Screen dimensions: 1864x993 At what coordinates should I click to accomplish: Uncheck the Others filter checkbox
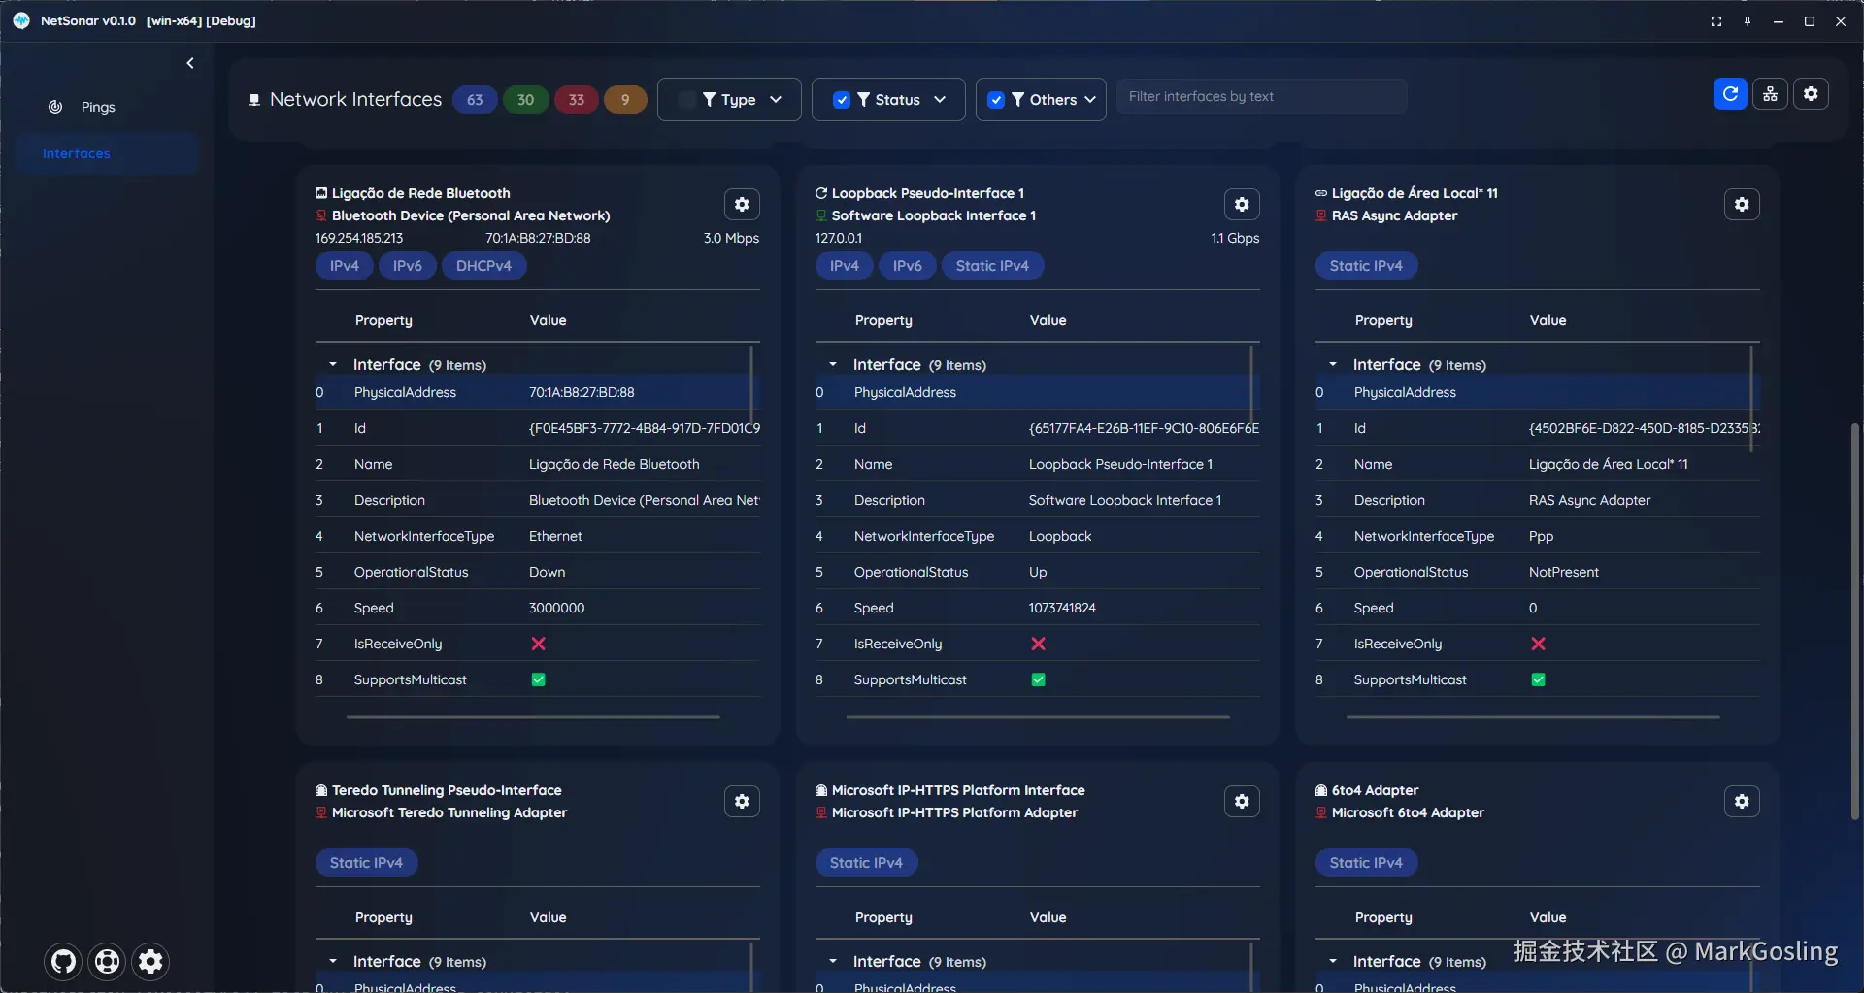[x=996, y=100]
